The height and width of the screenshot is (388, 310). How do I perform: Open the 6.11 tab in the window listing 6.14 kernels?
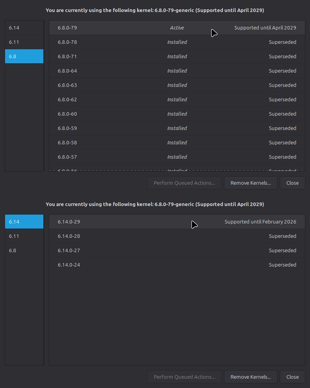coord(24,236)
